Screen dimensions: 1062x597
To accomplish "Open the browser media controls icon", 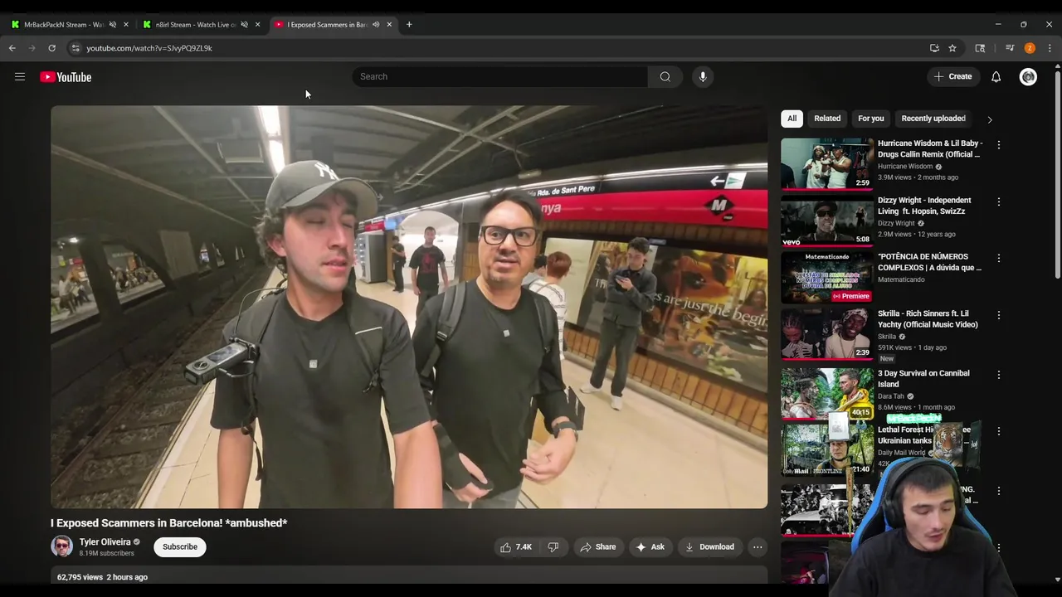I will [x=1010, y=48].
